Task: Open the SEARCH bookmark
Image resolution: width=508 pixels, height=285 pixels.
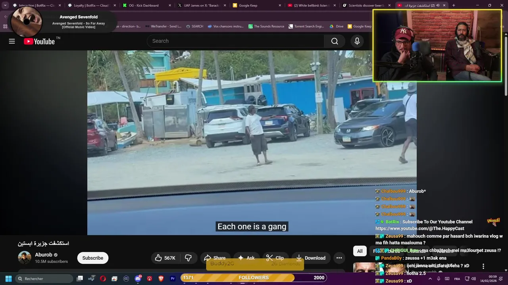Action: pyautogui.click(x=194, y=27)
